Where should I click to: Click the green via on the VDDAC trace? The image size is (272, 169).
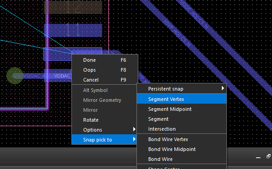(x=15, y=76)
